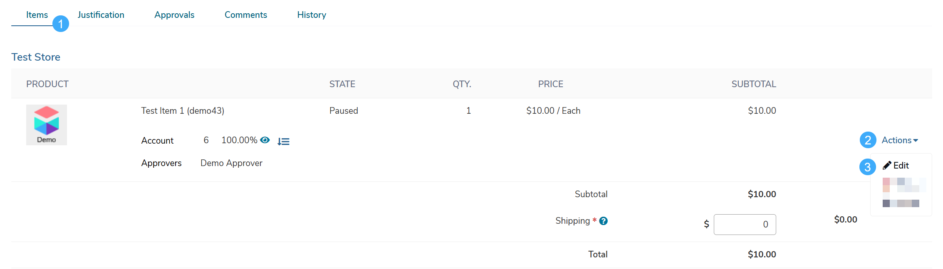Switch to the Items tab
Viewport: 943px width, 269px height.
coord(37,15)
